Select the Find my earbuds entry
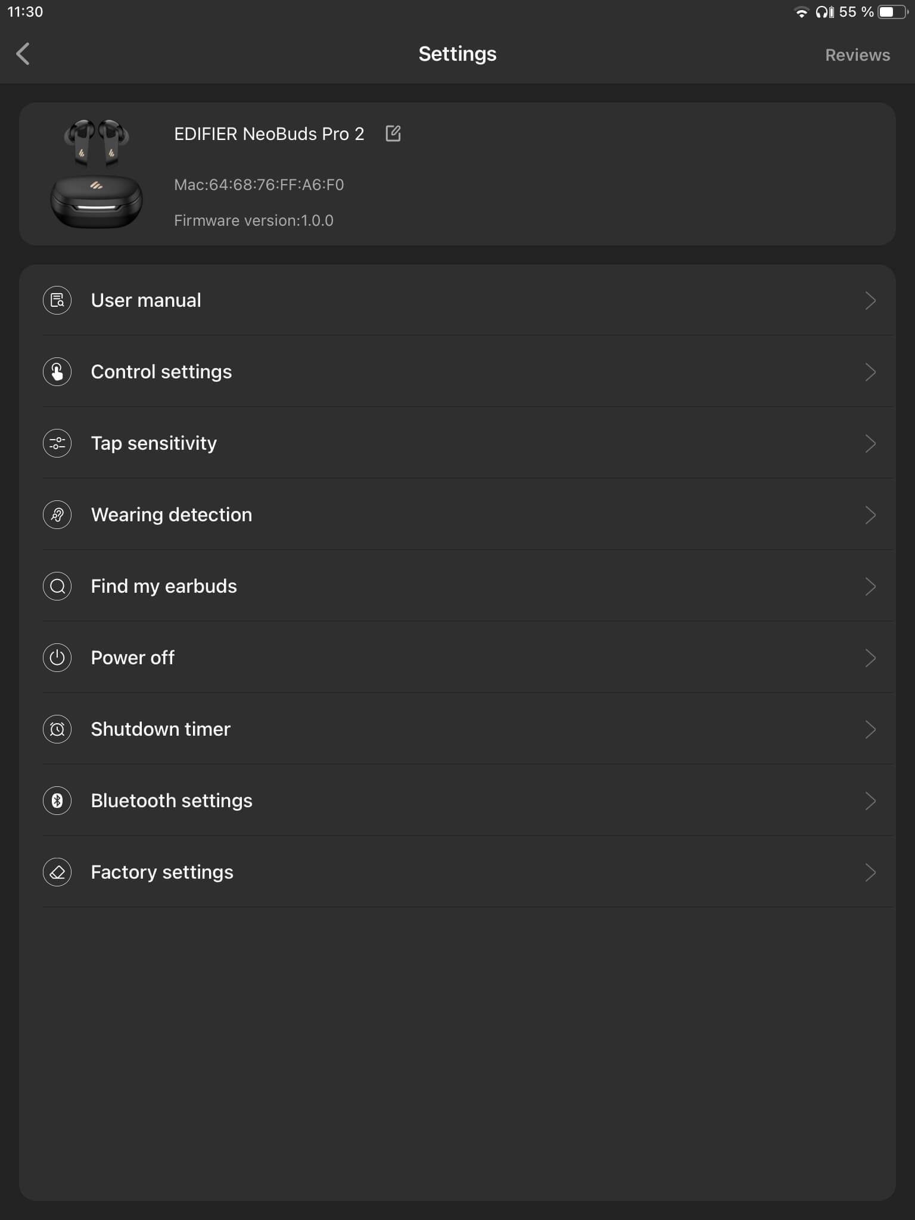 (x=164, y=586)
